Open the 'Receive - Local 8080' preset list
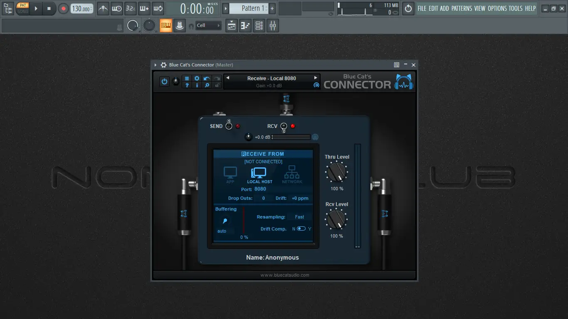 272,78
